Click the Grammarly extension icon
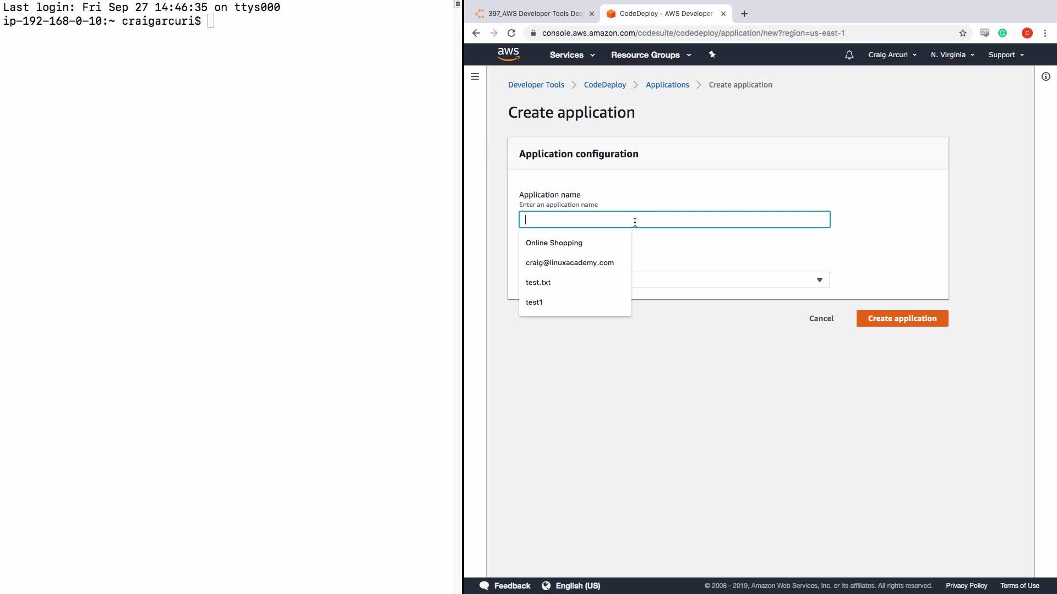This screenshot has width=1057, height=594. click(x=1002, y=33)
